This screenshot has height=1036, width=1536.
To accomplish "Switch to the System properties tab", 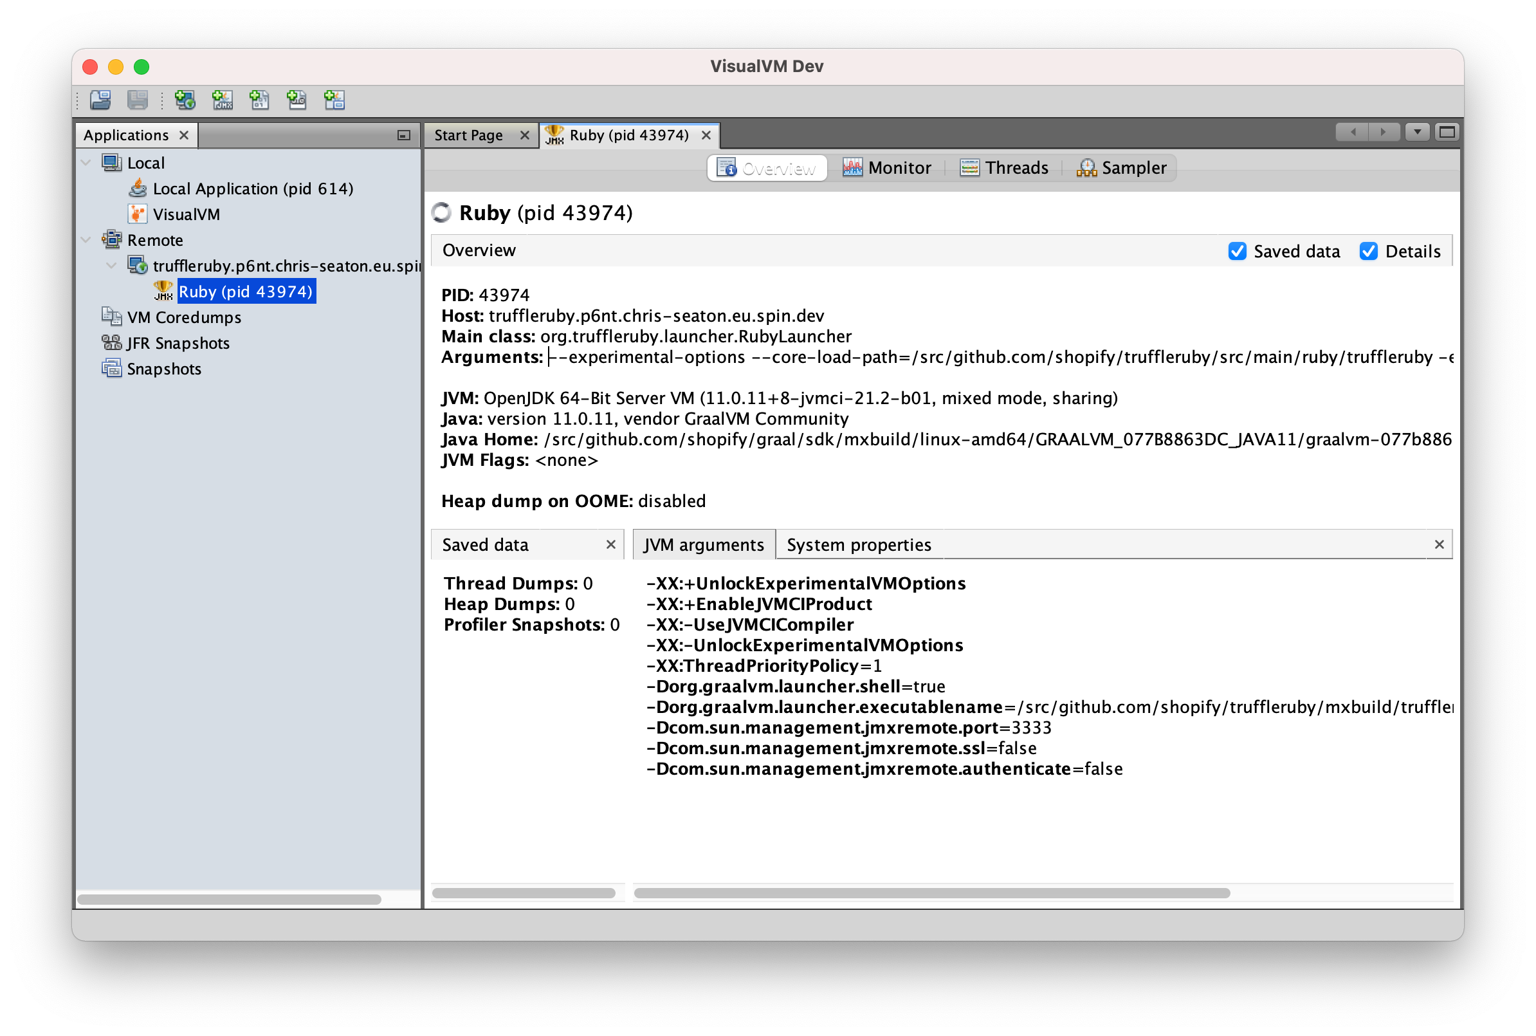I will [859, 544].
